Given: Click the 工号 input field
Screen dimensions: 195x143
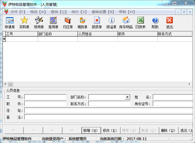Looking at the screenshot, I should point(45,97).
